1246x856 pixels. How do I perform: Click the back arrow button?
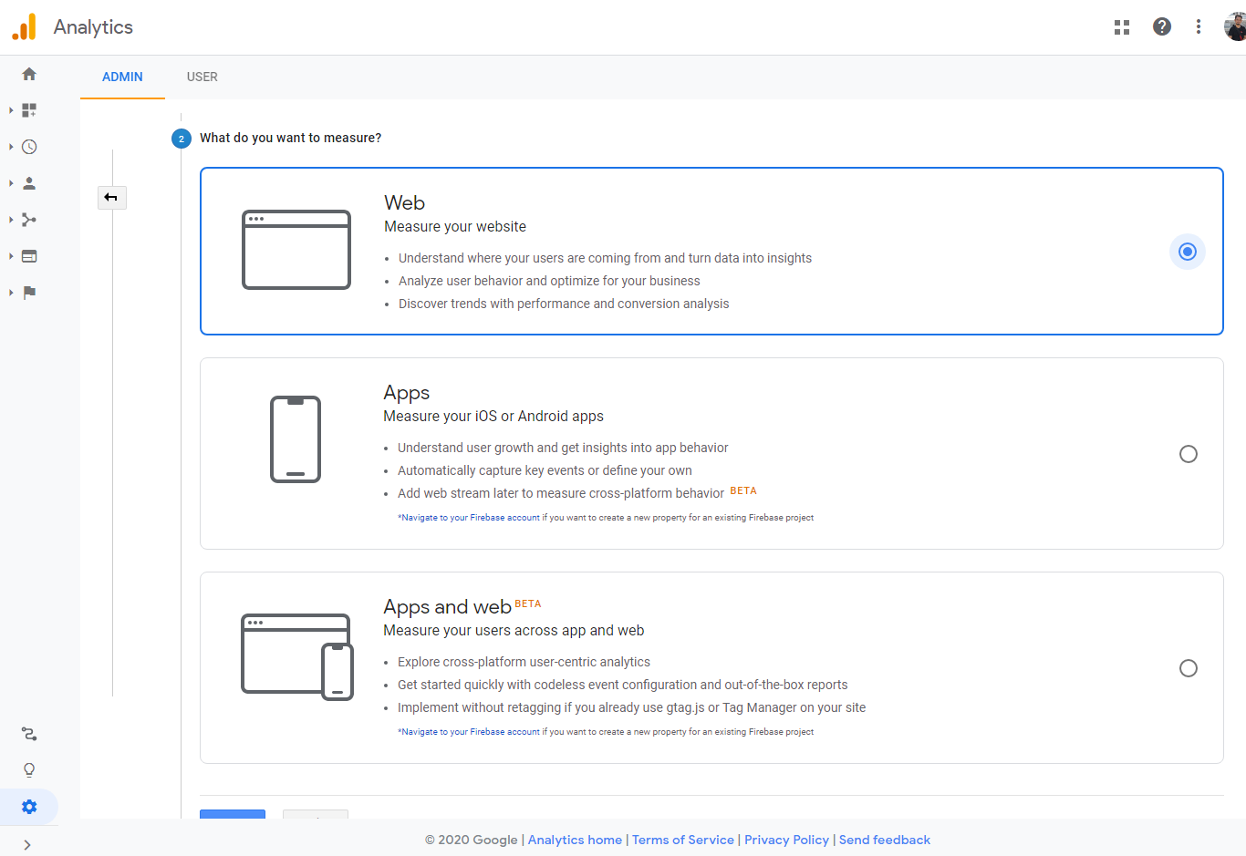pos(111,198)
